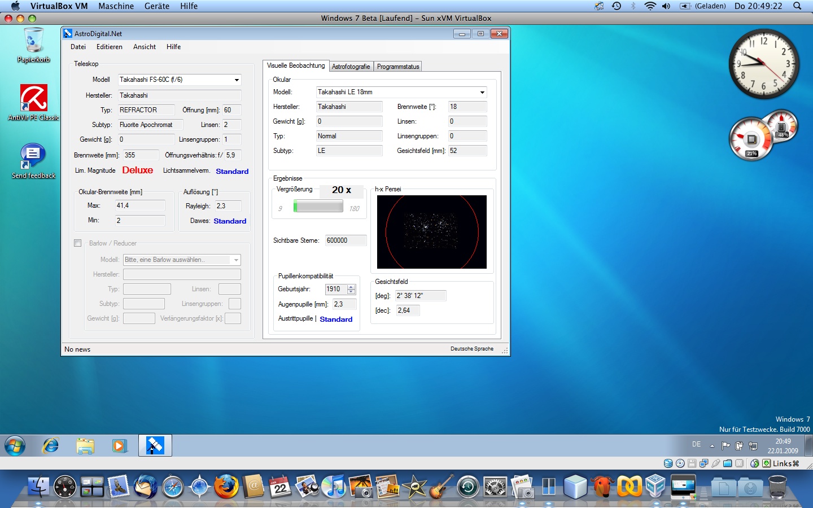
Task: Open Firefox from the Mac dock
Action: tap(226, 487)
